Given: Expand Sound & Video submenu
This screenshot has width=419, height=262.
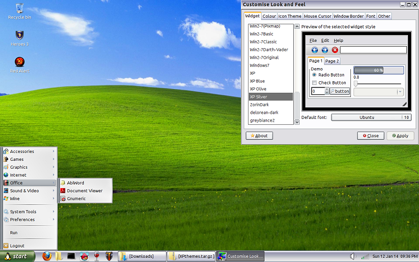Looking at the screenshot, I should [29, 191].
